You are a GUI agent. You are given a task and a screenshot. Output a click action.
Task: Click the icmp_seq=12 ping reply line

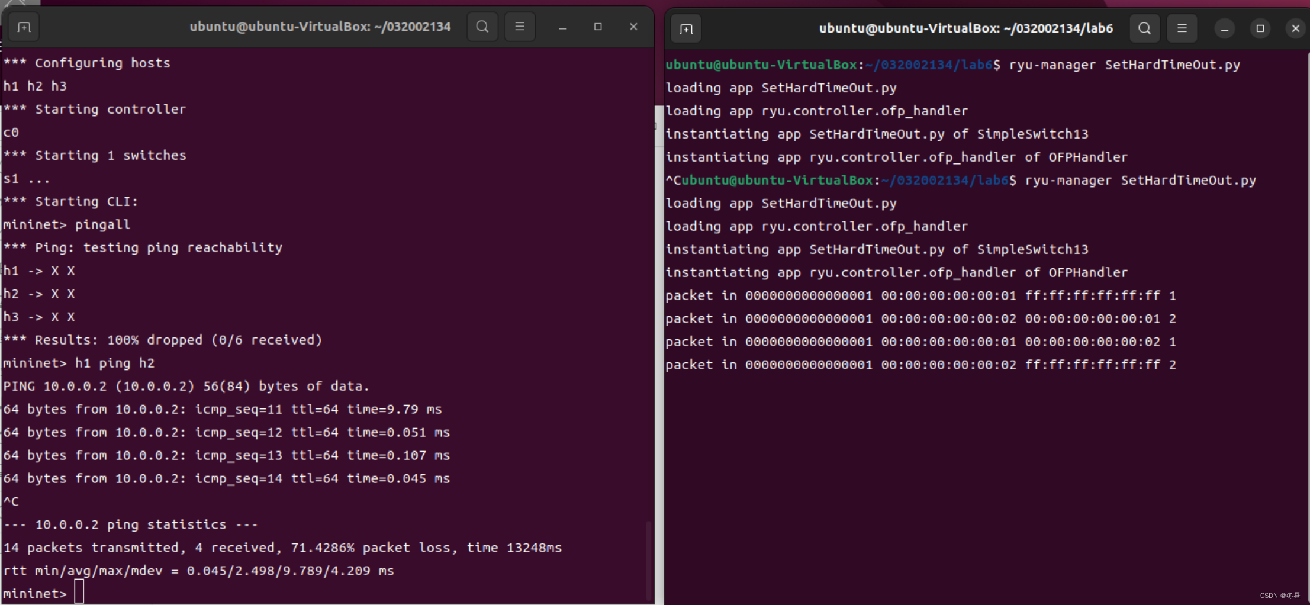click(x=227, y=432)
